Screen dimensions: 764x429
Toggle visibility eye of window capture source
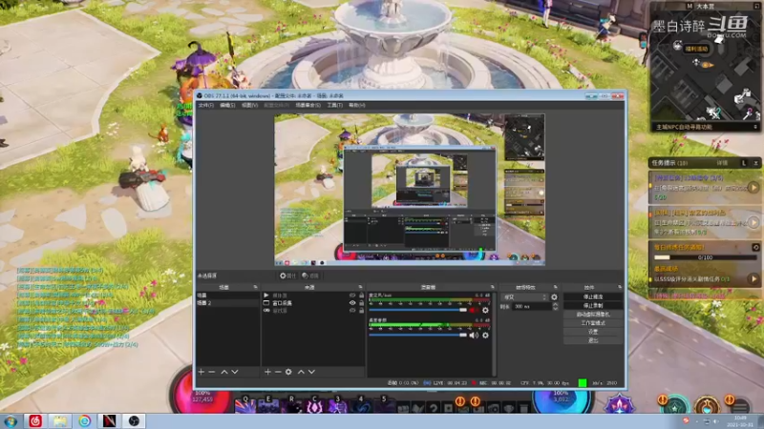click(352, 303)
